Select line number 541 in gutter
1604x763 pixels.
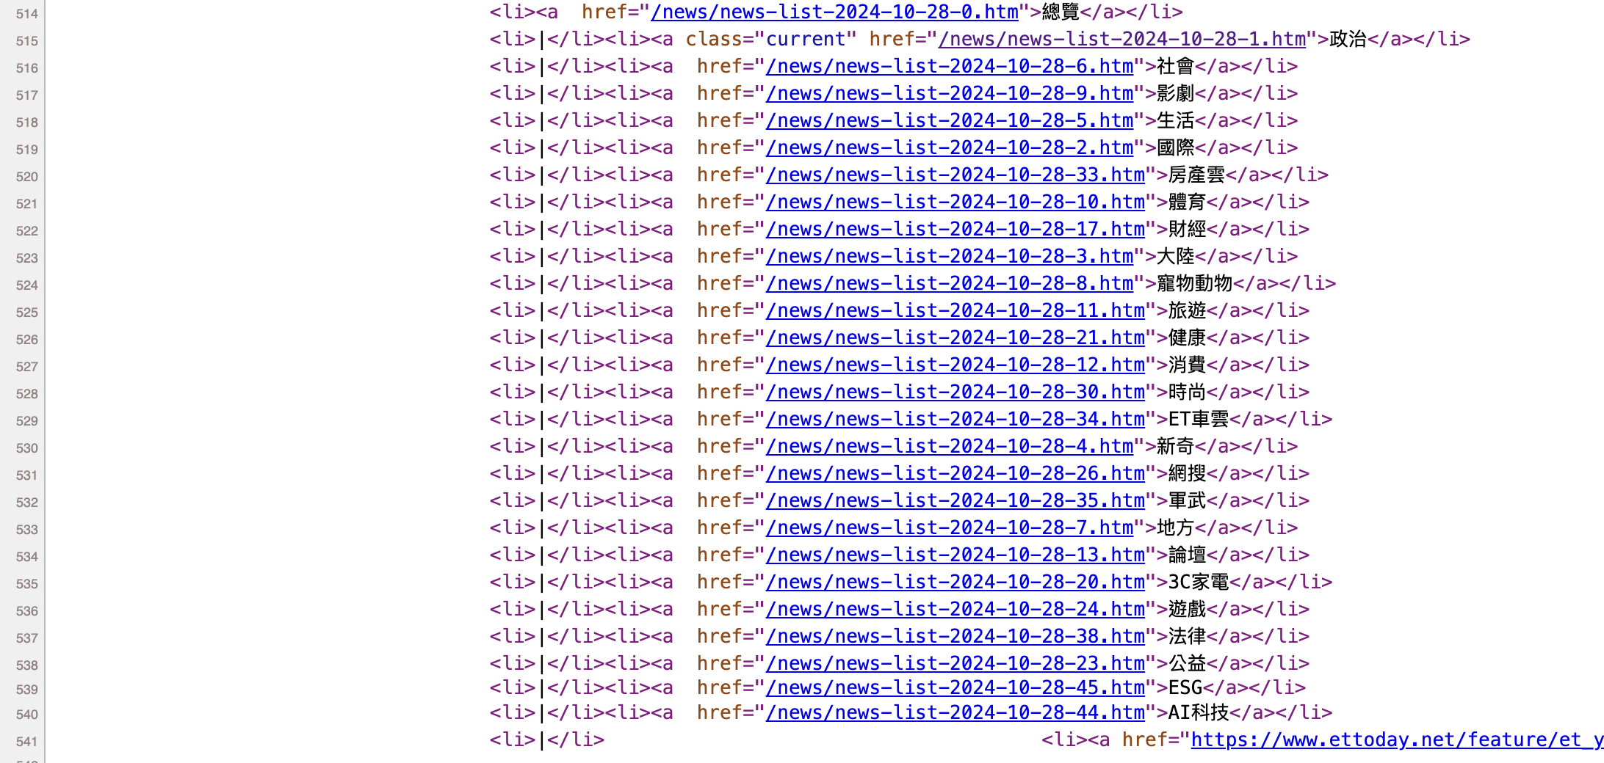point(27,742)
